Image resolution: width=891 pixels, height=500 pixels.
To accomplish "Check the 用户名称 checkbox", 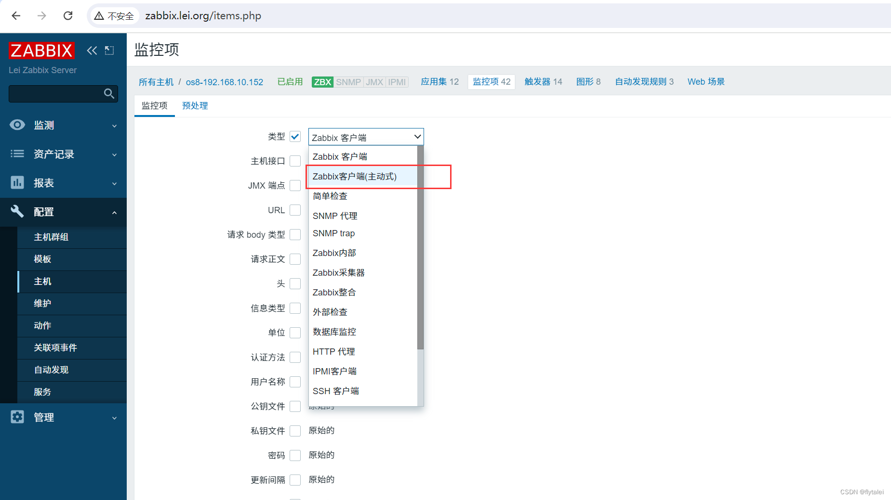I will [295, 382].
